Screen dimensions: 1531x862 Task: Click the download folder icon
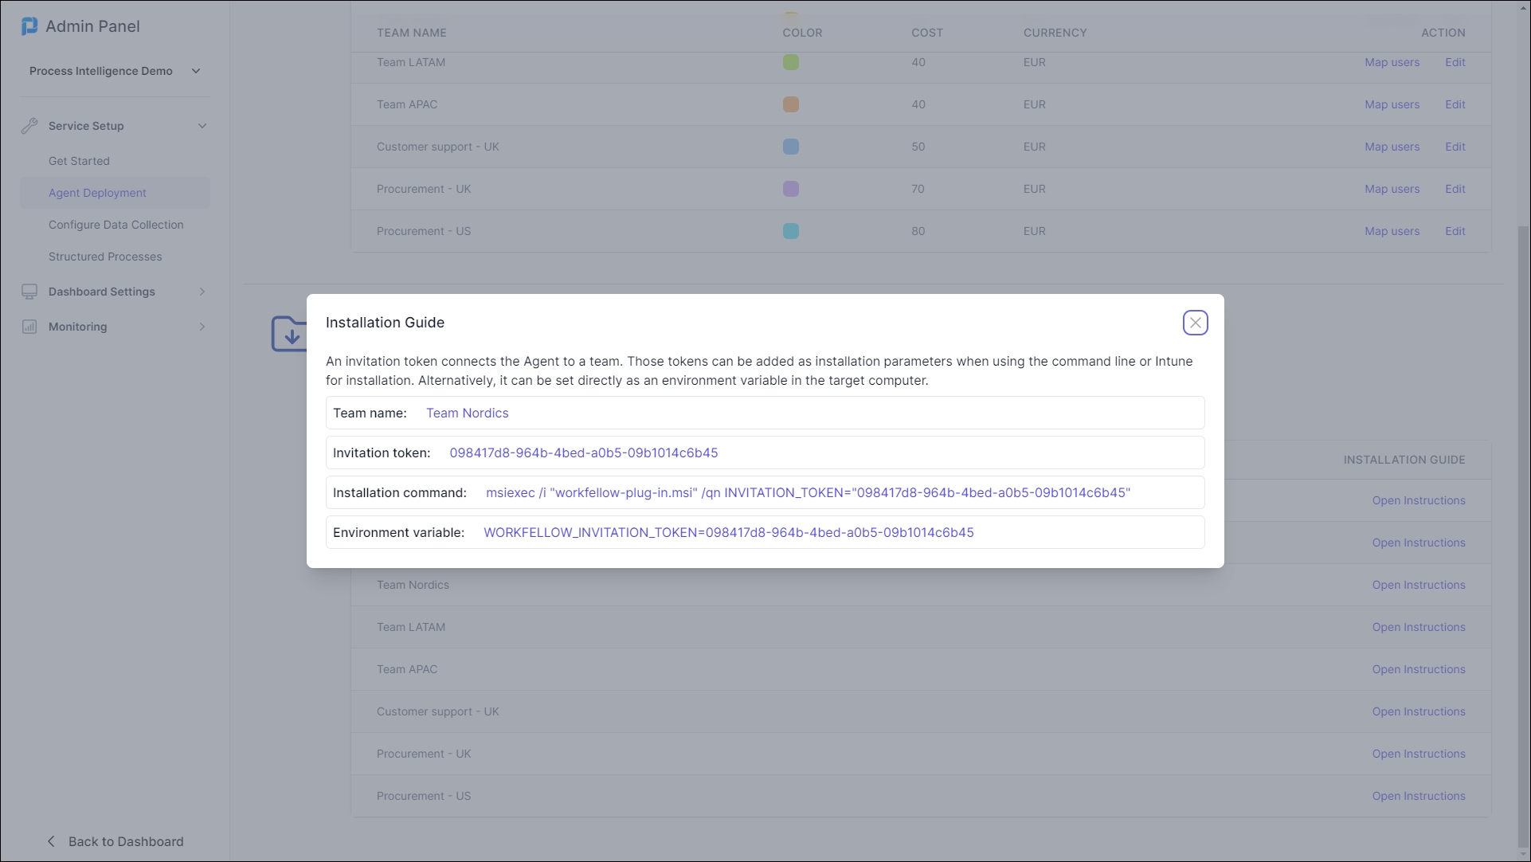(x=289, y=335)
